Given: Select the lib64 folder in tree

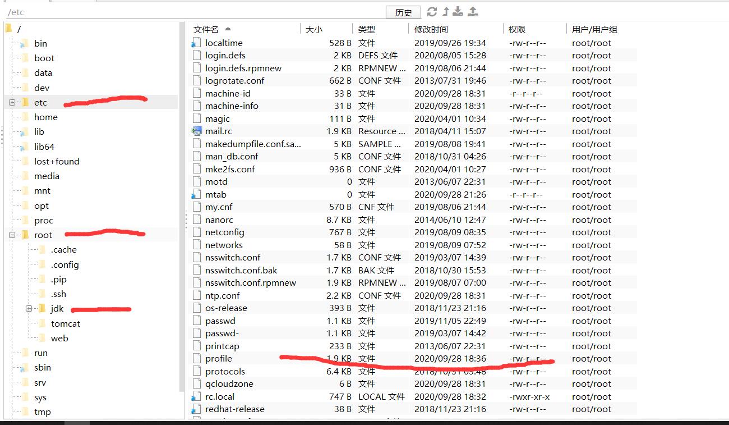Looking at the screenshot, I should click(44, 147).
